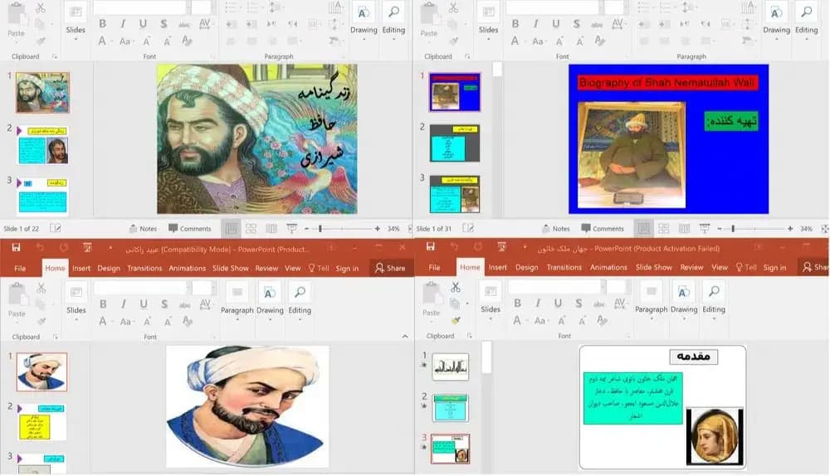This screenshot has height=476, width=830.
Task: Click Clear Formatting icon in Hafez window
Action: (x=187, y=41)
